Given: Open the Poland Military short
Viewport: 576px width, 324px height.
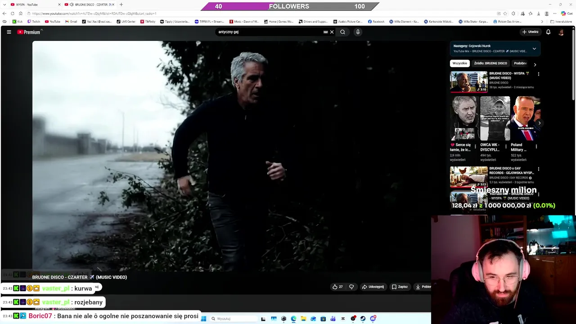Looking at the screenshot, I should (x=526, y=118).
